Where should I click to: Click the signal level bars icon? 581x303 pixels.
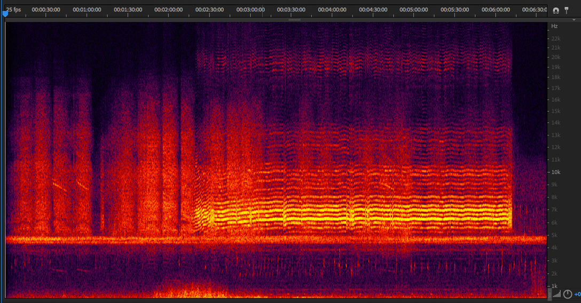(x=558, y=294)
